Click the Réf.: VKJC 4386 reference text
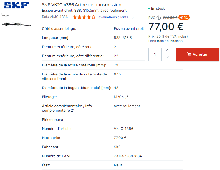The image size is (220, 170). pyautogui.click(x=55, y=17)
